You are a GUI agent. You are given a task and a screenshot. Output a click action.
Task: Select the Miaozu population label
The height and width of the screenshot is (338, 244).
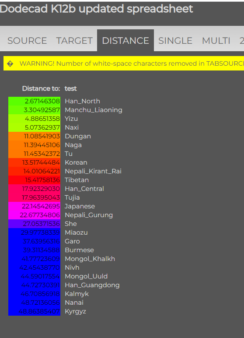pyautogui.click(x=76, y=232)
